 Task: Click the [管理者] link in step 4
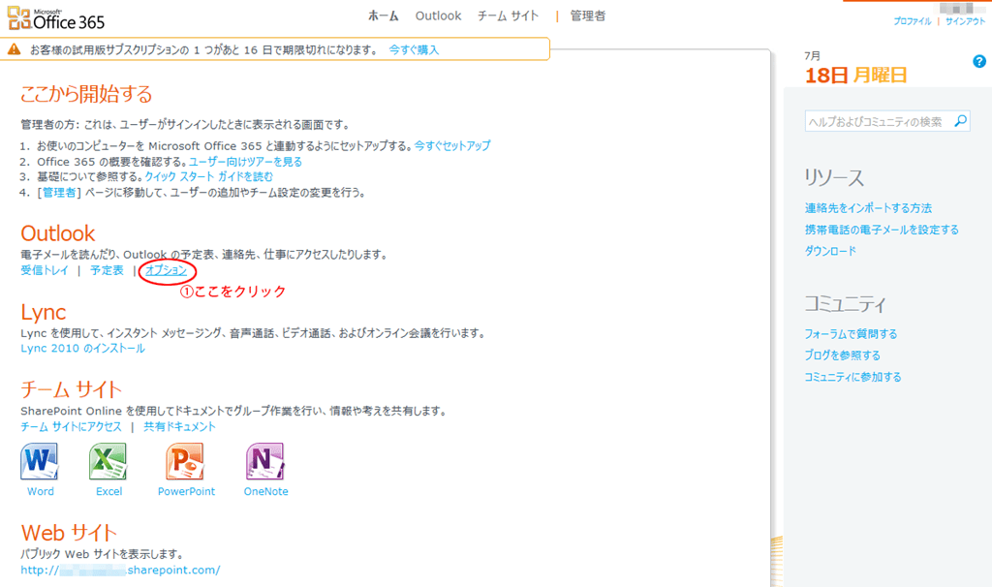point(59,193)
